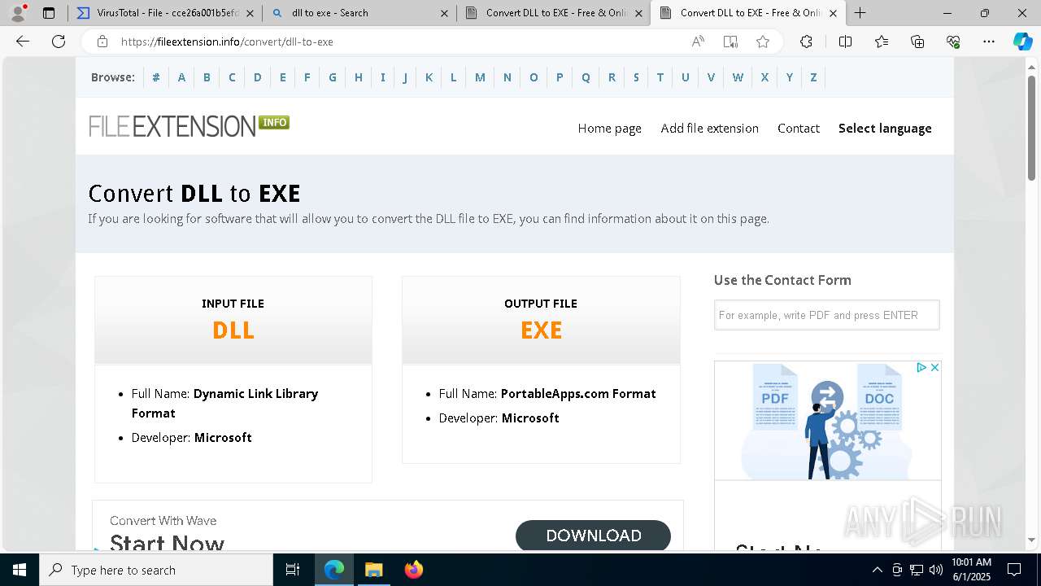Open Add file extension link
This screenshot has width=1041, height=586.
click(709, 128)
